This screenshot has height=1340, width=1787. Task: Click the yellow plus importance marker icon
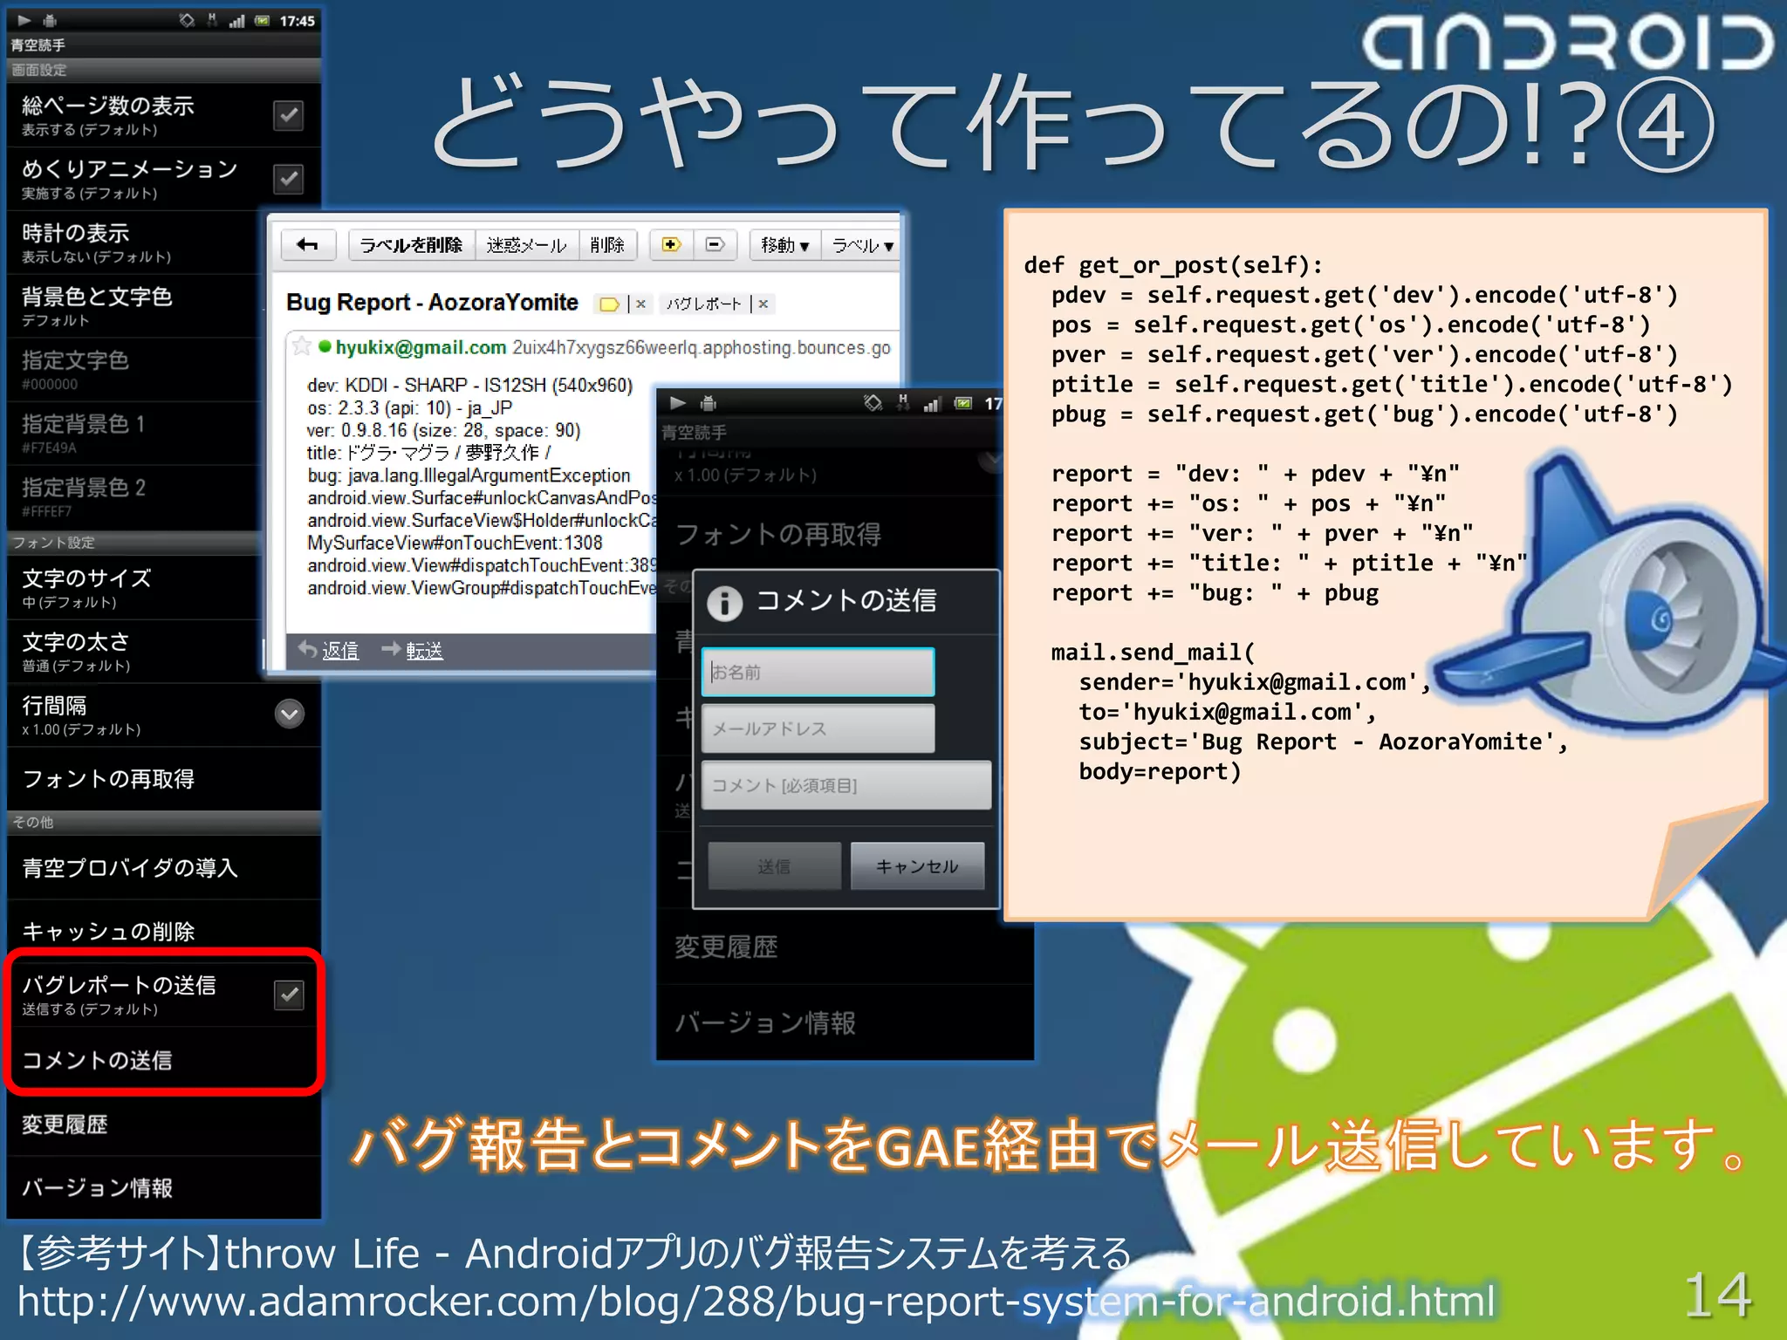tap(671, 245)
